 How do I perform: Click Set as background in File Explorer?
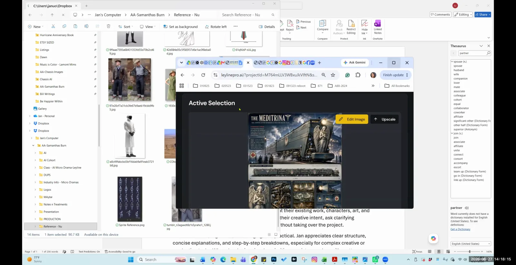tap(181, 27)
